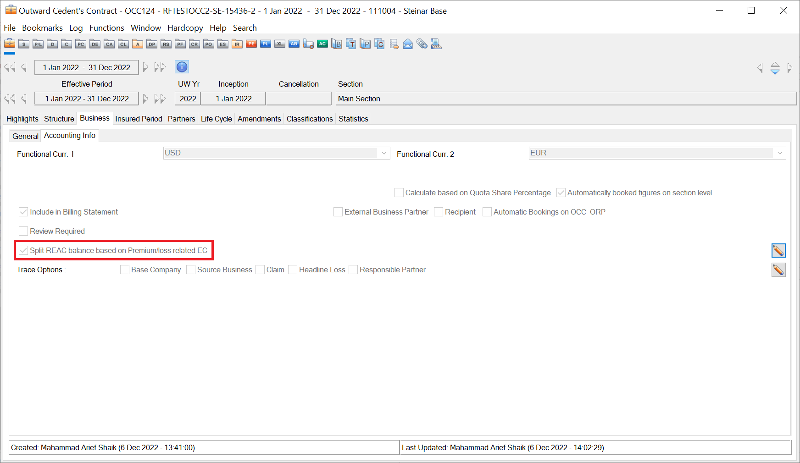Click the paperclip attachments icon
The height and width of the screenshot is (463, 800).
point(422,44)
